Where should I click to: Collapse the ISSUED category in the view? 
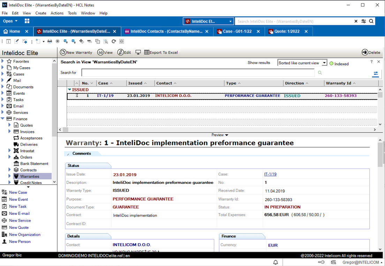click(69, 90)
